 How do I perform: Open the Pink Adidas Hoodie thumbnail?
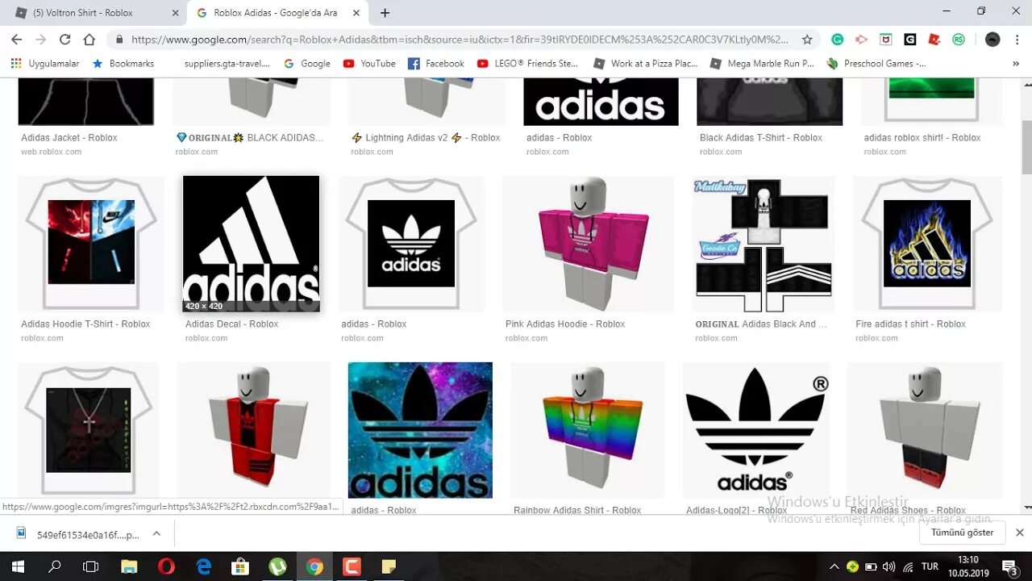588,243
